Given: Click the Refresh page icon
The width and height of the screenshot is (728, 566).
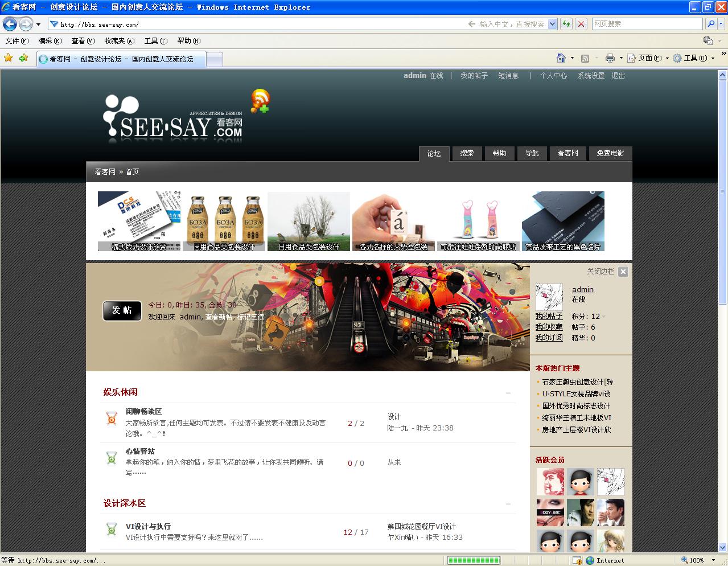Looking at the screenshot, I should click(x=566, y=24).
